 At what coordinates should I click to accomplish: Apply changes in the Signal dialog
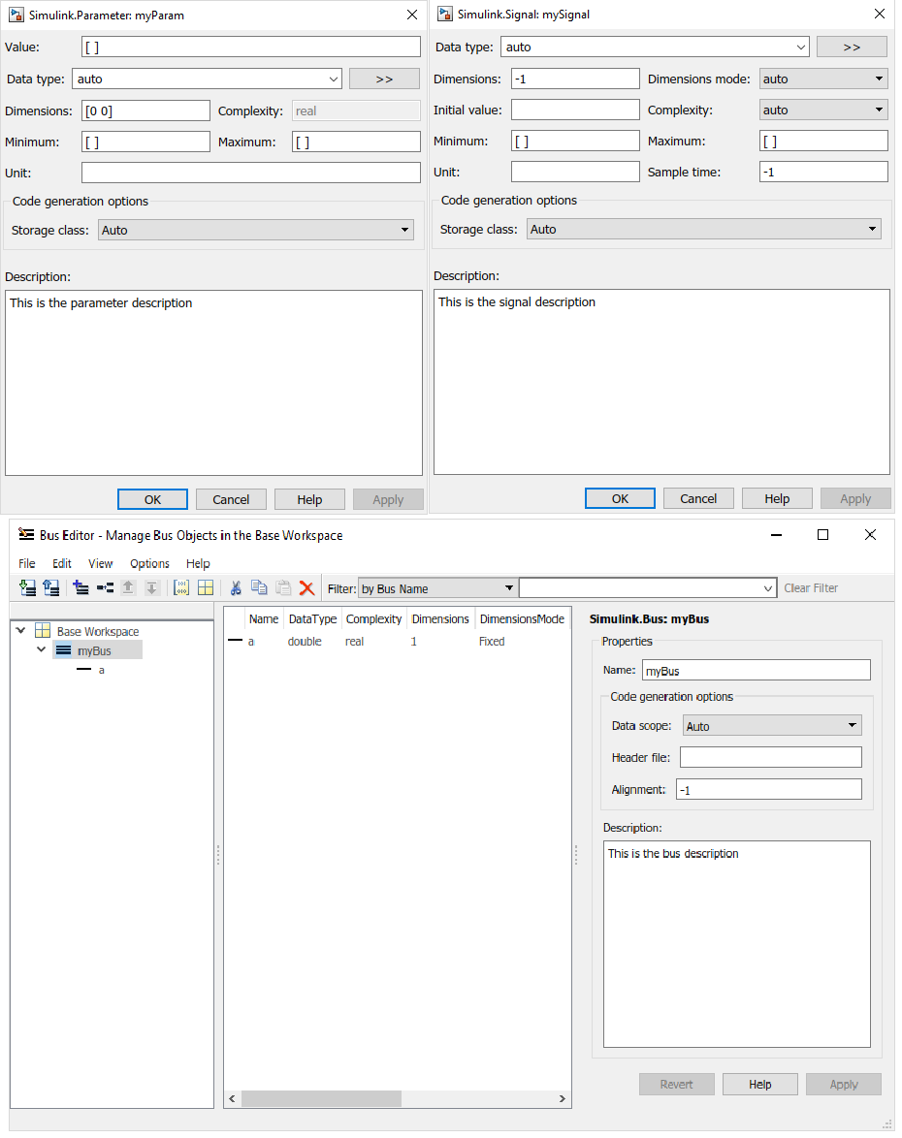coord(855,498)
